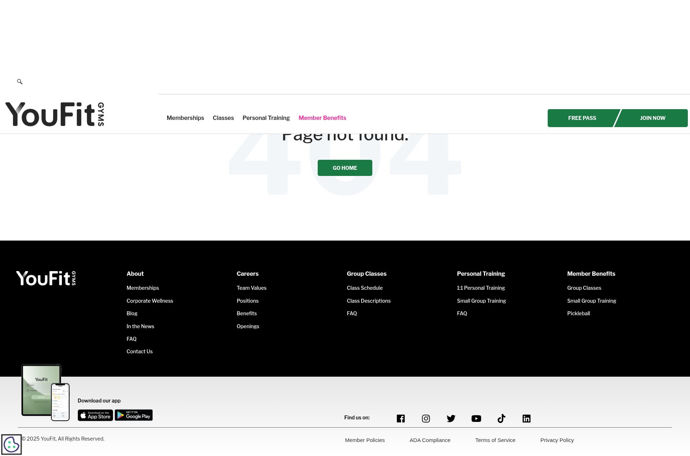Open Positions footer link
The height and width of the screenshot is (456, 690).
(x=248, y=301)
